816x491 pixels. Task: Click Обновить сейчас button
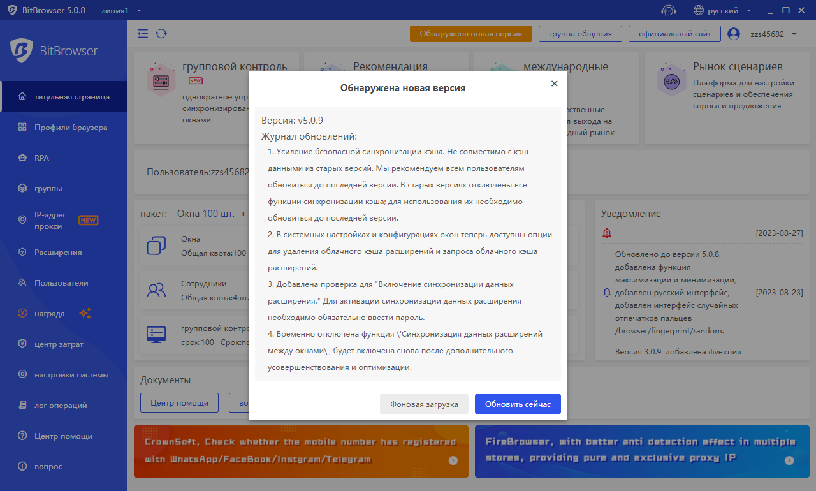tap(518, 404)
